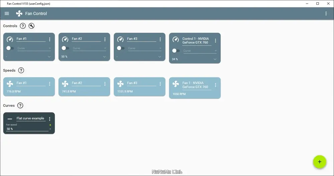334x176 pixels.
Task: Enable the Fan #2 control toggle
Action: pos(65,48)
